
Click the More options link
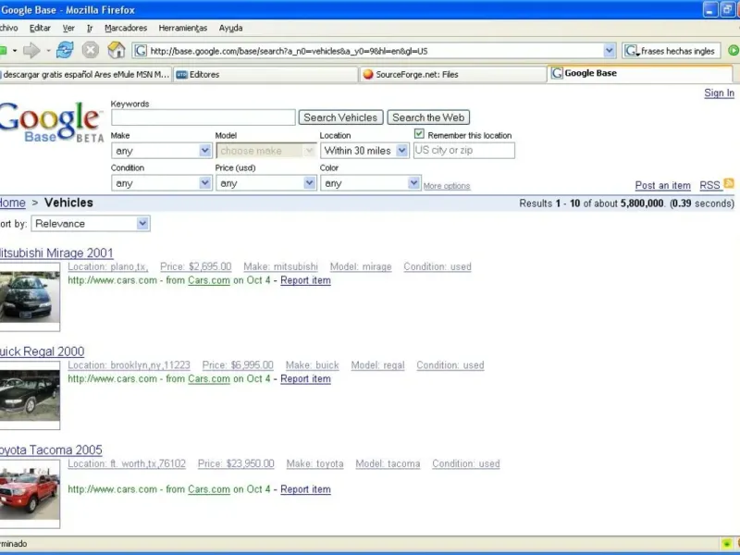(447, 186)
